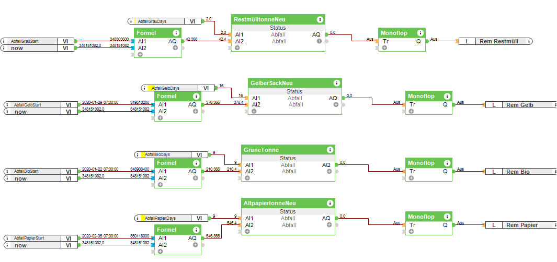Click the value 2020-02-05 07:00:00
Viewport: 557px width, 262px height.
pyautogui.click(x=100, y=236)
